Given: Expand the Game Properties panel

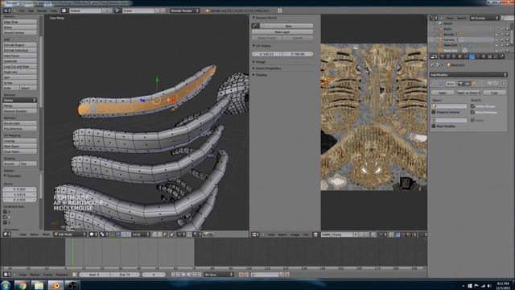Looking at the screenshot, I should point(253,68).
